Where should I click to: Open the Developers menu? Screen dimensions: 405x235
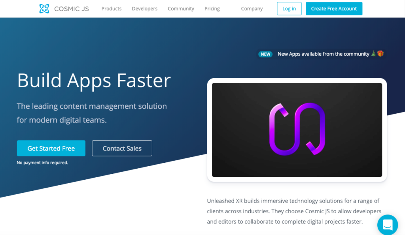click(x=144, y=8)
